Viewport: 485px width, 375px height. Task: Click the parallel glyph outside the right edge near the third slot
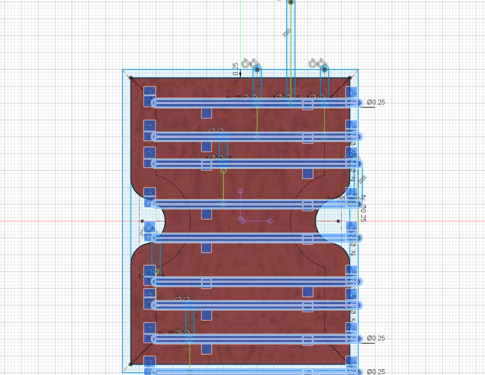[362, 180]
